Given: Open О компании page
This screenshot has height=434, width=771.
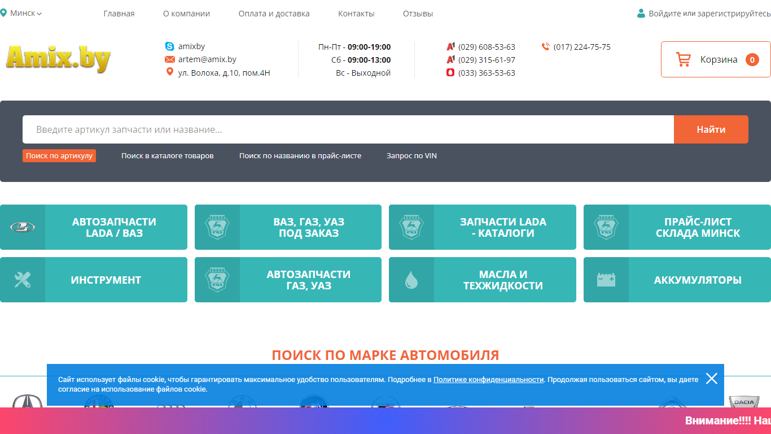Looking at the screenshot, I should click(186, 14).
